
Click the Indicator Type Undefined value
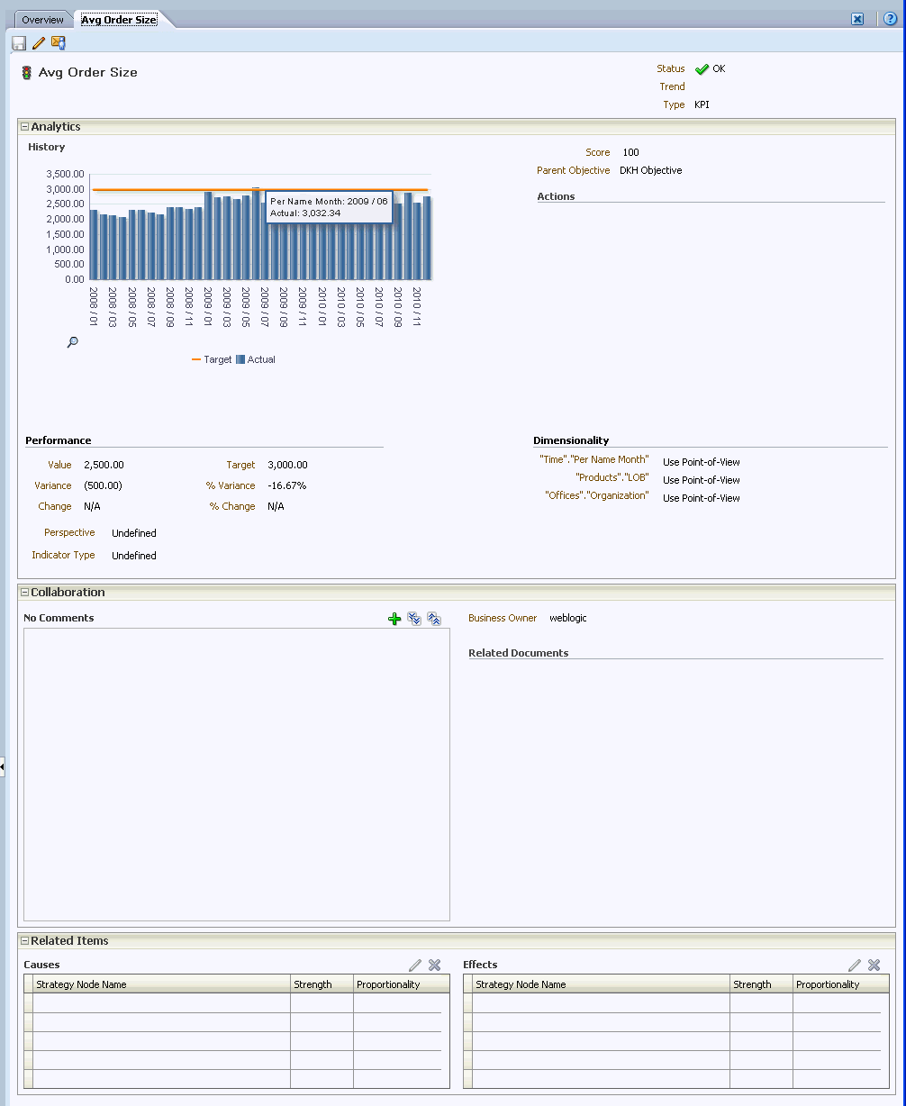(x=134, y=556)
